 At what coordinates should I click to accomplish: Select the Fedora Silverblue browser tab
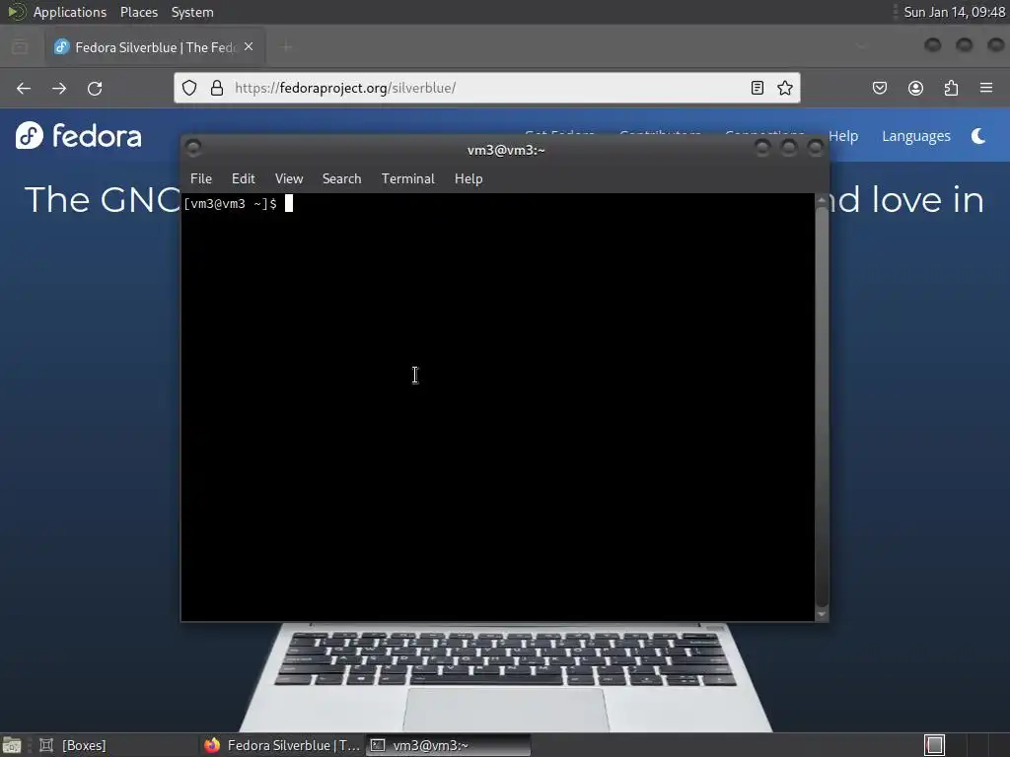(155, 47)
